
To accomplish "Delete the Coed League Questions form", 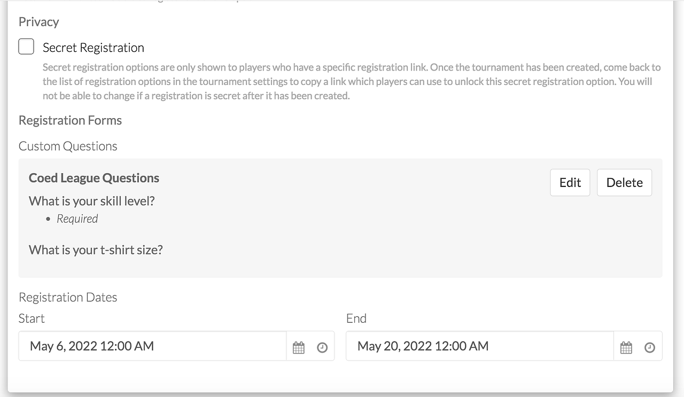I will pyautogui.click(x=624, y=183).
